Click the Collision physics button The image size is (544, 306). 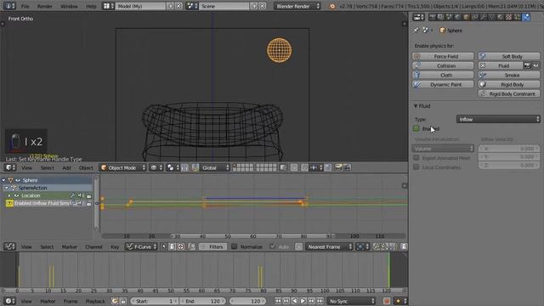point(443,65)
